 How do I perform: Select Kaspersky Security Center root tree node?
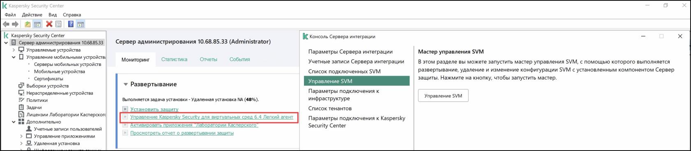38,36
